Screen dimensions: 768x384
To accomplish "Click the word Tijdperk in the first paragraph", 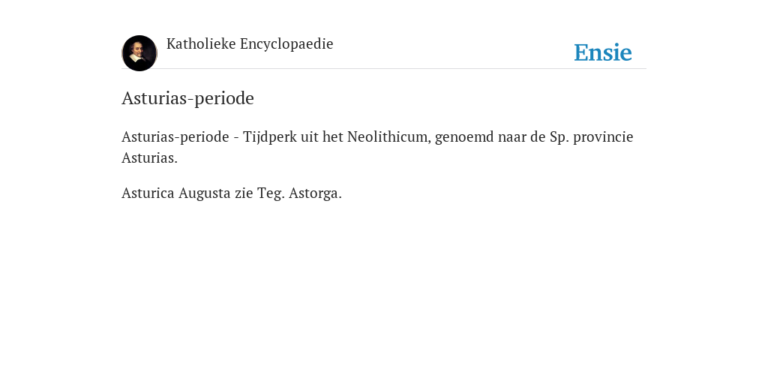I will [270, 136].
